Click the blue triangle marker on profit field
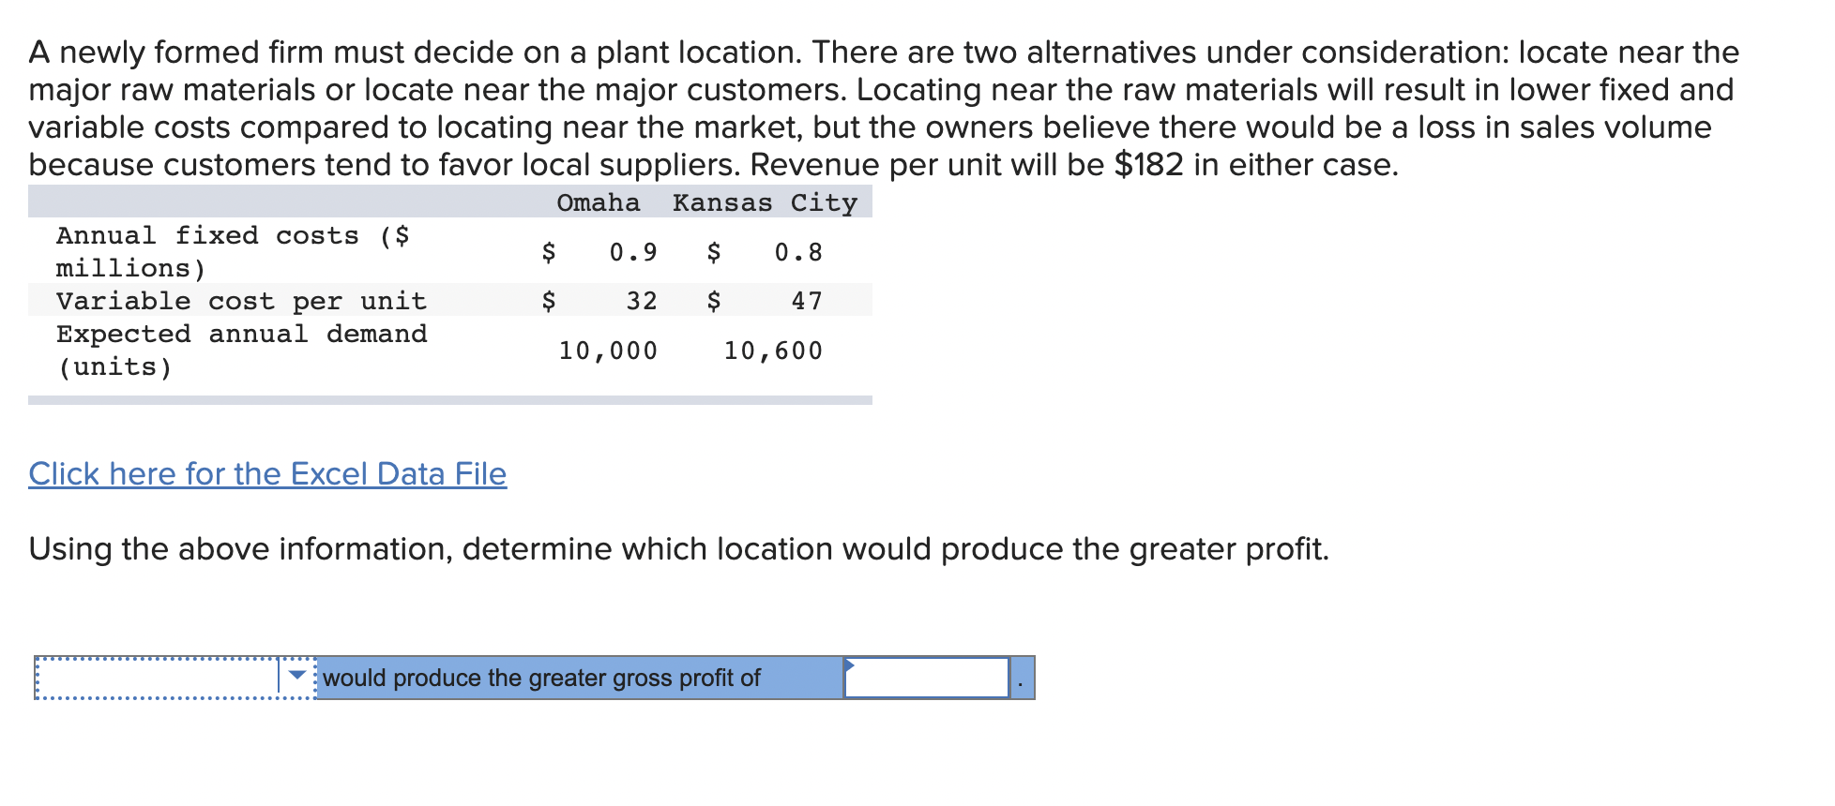This screenshot has height=806, width=1835. 849,665
